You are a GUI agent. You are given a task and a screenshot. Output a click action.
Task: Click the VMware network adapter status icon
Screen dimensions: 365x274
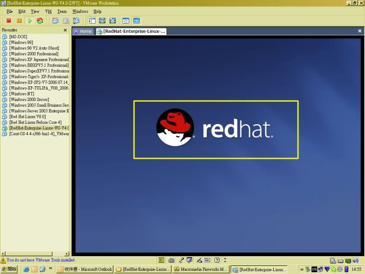(348, 261)
